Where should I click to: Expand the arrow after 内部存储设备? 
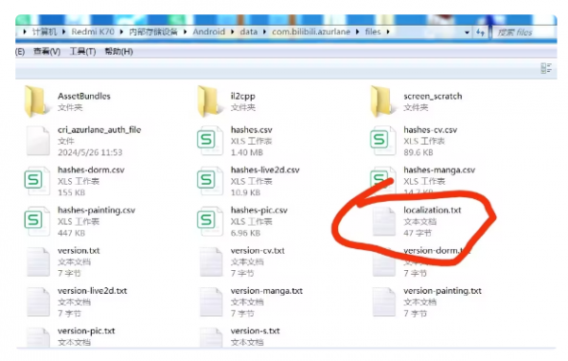[x=186, y=32]
